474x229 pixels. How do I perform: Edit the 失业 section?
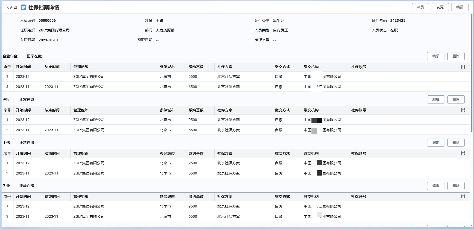pyautogui.click(x=436, y=186)
